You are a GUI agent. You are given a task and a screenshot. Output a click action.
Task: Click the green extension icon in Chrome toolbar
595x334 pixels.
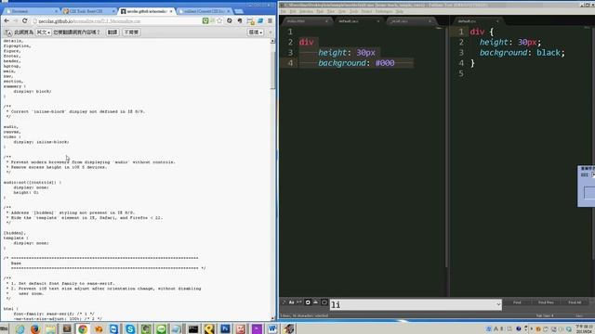coord(205,20)
